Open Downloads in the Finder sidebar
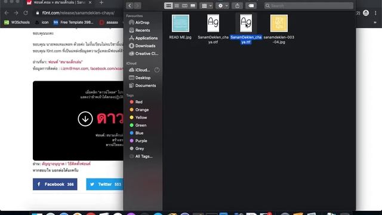The width and height of the screenshot is (382, 215). tap(143, 46)
